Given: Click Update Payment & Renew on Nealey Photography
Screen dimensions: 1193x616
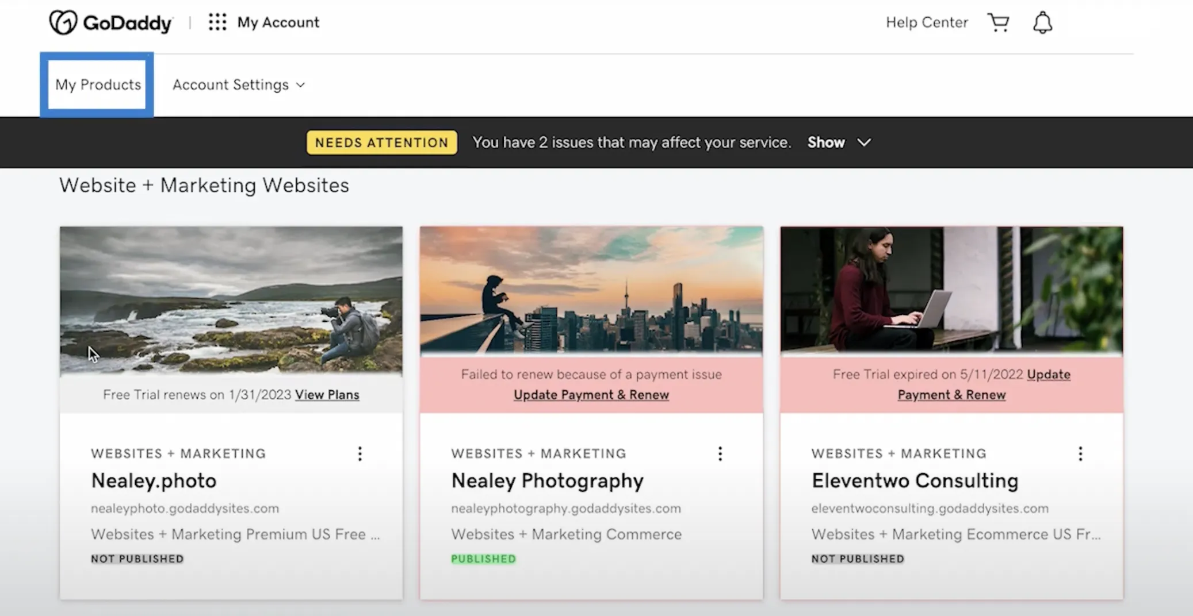Looking at the screenshot, I should [591, 395].
